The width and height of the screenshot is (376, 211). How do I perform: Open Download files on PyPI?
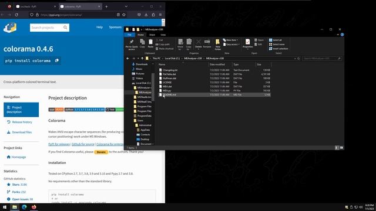[19, 132]
